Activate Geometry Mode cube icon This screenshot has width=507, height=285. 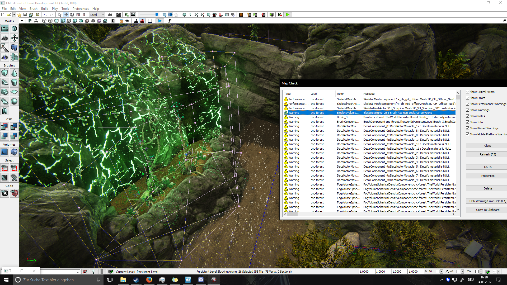point(14,28)
